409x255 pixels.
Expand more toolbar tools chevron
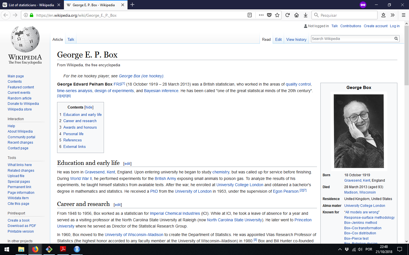pos(393,15)
